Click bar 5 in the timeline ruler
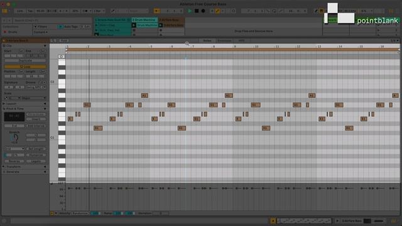Viewport: 402px width, 226px height. 151,46
